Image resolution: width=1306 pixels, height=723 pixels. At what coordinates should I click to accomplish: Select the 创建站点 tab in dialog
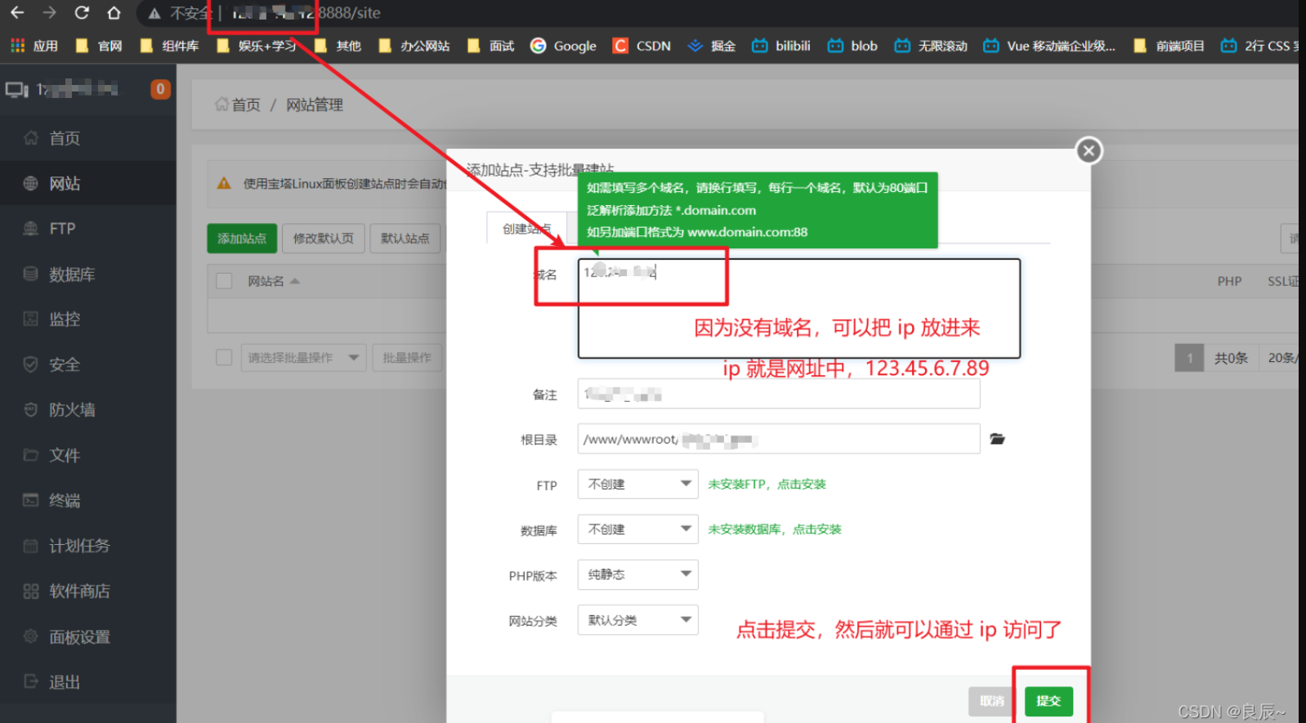point(527,228)
